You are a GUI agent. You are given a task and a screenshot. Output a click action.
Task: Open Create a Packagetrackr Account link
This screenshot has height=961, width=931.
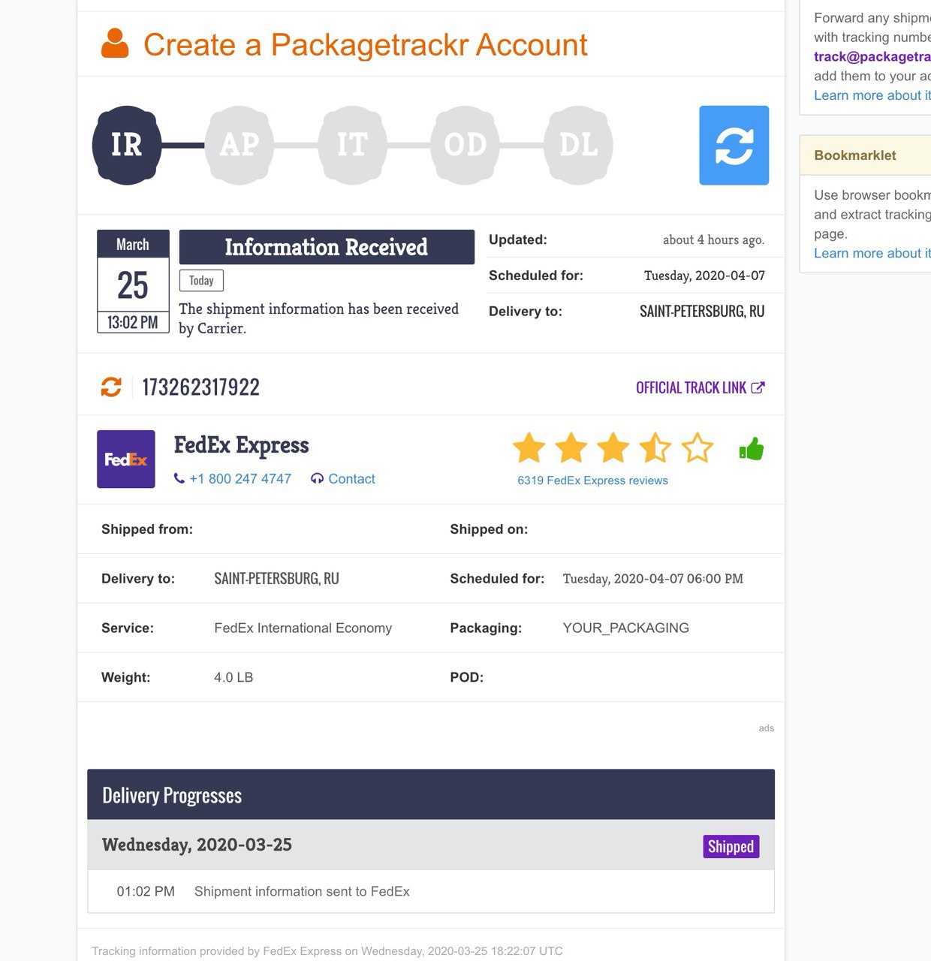coord(365,45)
